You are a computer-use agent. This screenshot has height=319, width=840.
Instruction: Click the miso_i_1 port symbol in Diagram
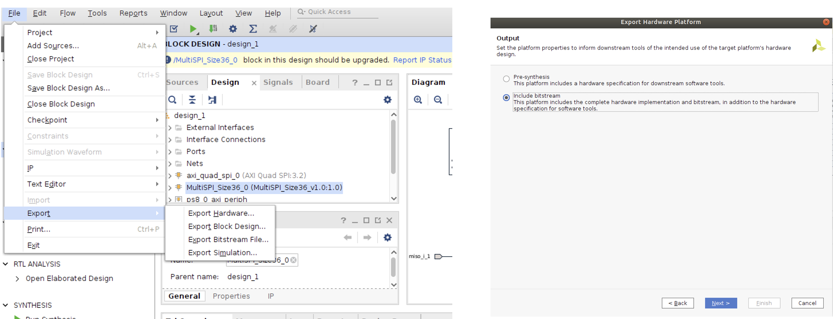pos(438,257)
